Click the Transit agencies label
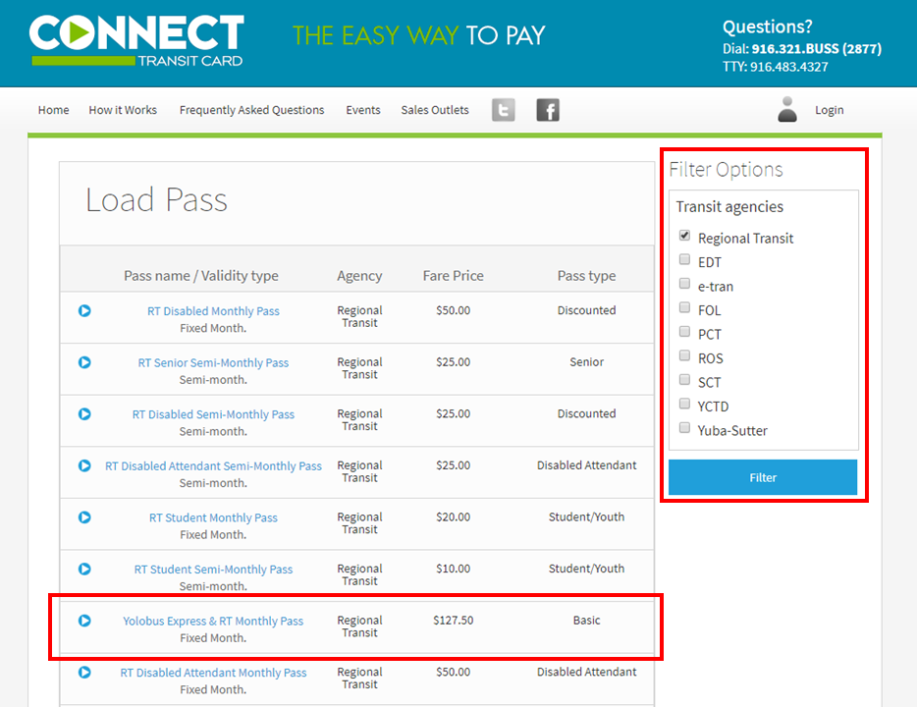The image size is (917, 707). 729,207
